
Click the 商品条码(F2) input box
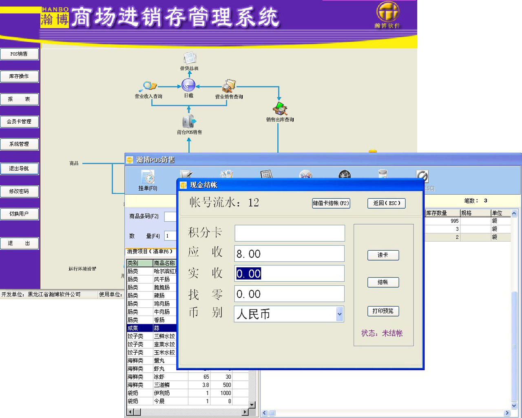170,216
